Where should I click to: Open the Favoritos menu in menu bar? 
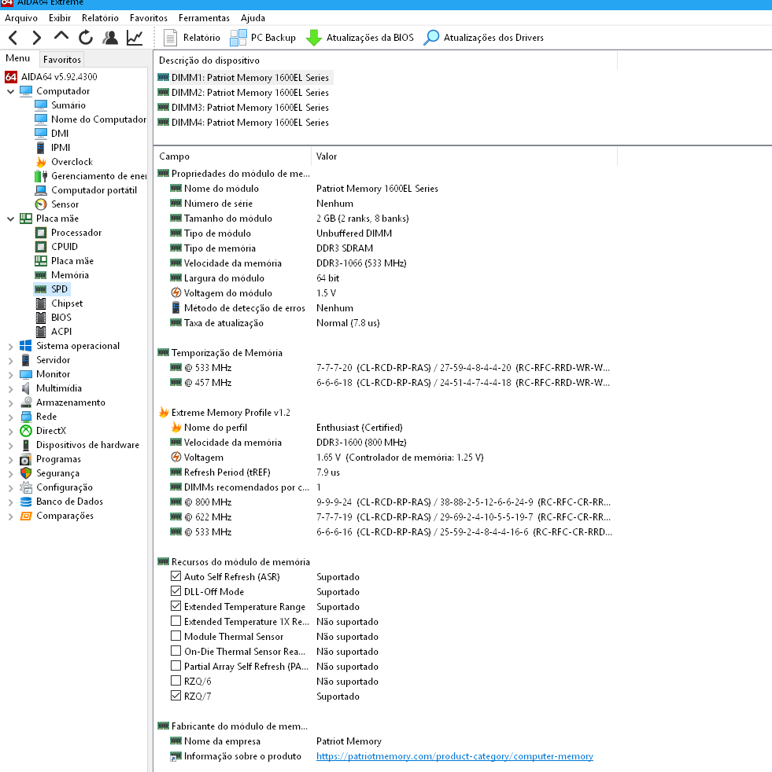coord(149,18)
